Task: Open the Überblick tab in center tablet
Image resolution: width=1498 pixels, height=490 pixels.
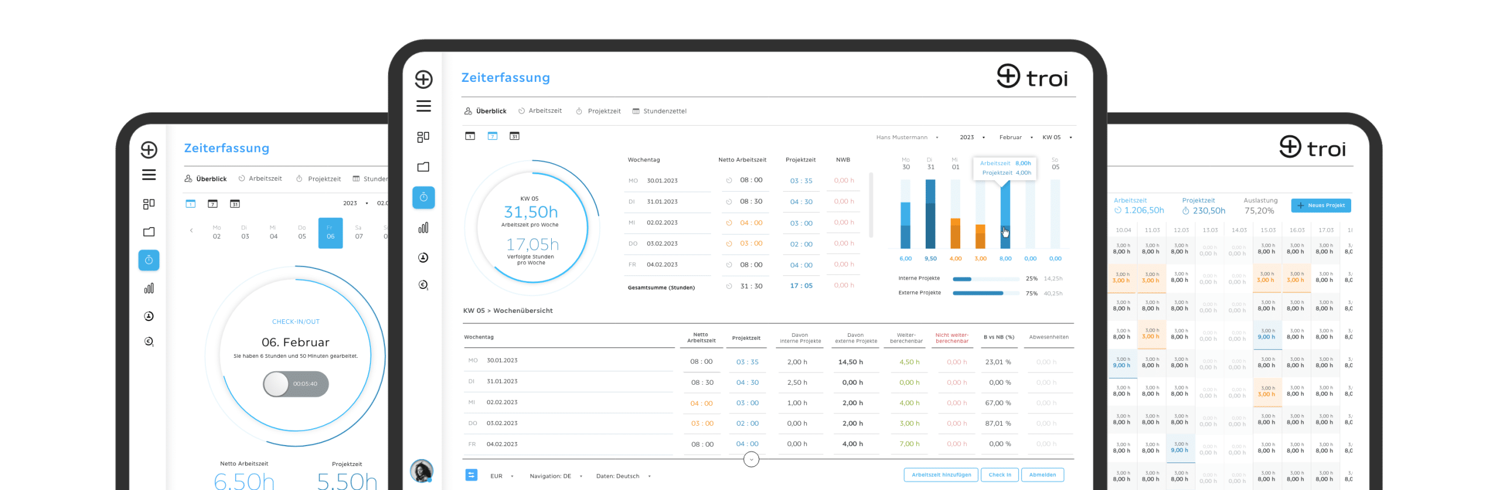Action: 485,111
